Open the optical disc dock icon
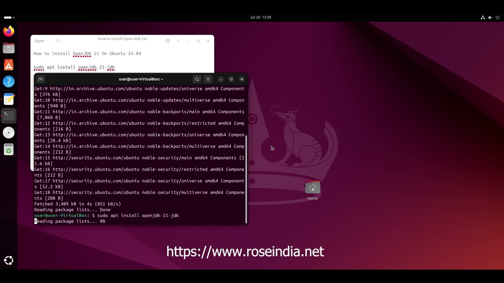504x283 pixels. pyautogui.click(x=9, y=132)
